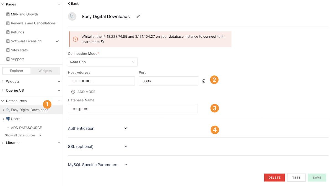The height and width of the screenshot is (186, 332).
Task: Click the red DELETE button
Action: [x=274, y=178]
